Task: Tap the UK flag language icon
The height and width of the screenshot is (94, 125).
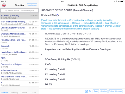Action: [x=4, y=5]
